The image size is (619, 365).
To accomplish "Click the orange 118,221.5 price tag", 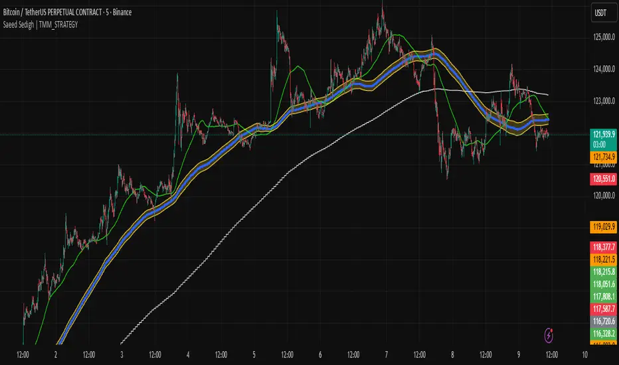I will (604, 259).
